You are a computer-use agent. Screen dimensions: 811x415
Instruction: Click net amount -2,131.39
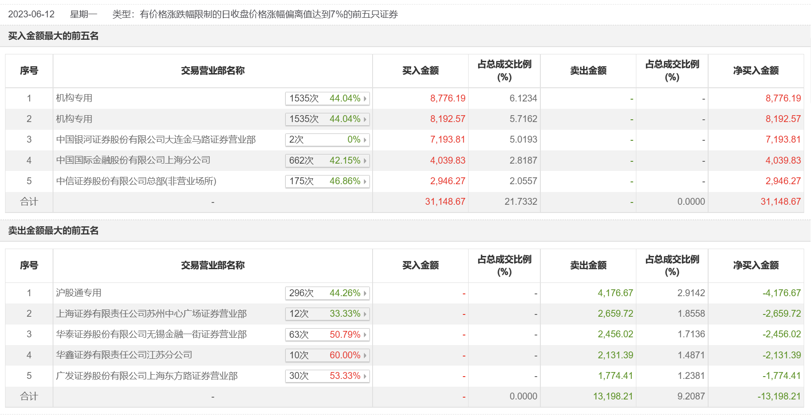point(782,355)
